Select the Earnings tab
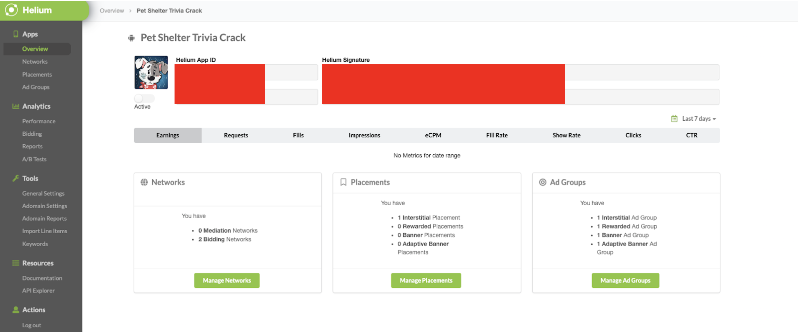This screenshot has width=799, height=335. pos(168,135)
